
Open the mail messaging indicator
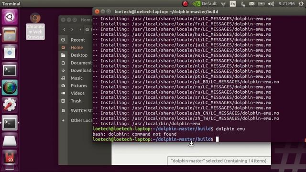252,4
